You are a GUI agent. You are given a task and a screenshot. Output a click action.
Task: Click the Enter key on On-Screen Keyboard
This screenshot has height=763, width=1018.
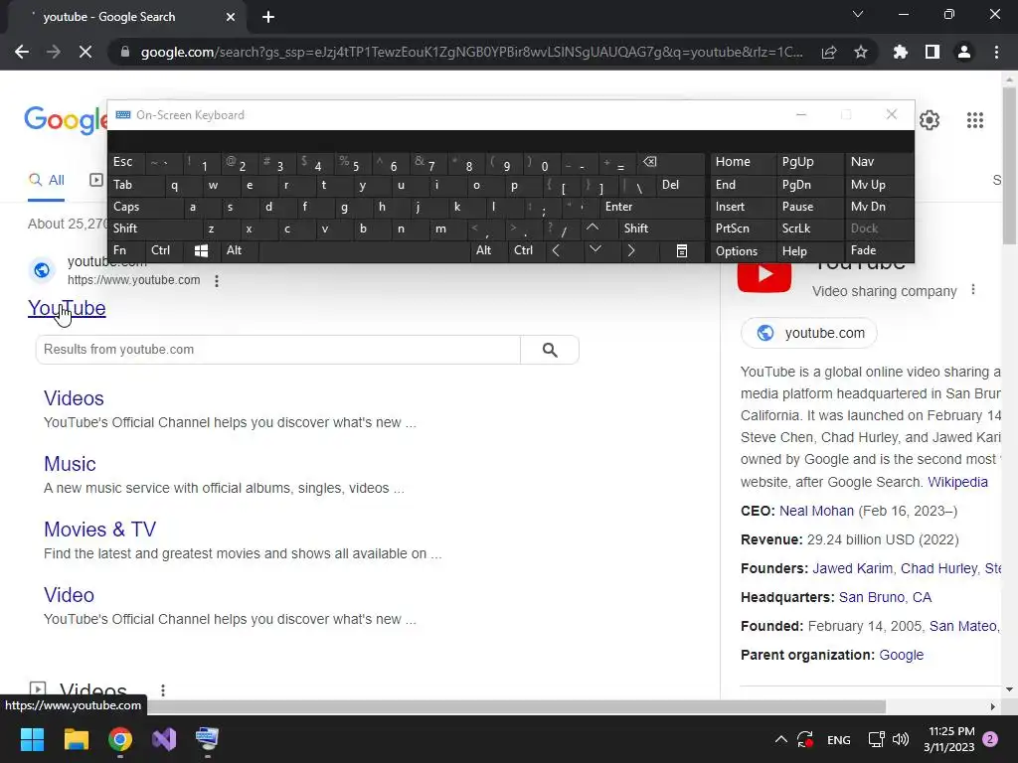[651, 207]
